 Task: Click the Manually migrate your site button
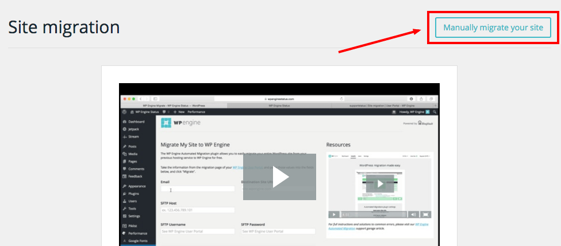point(493,28)
